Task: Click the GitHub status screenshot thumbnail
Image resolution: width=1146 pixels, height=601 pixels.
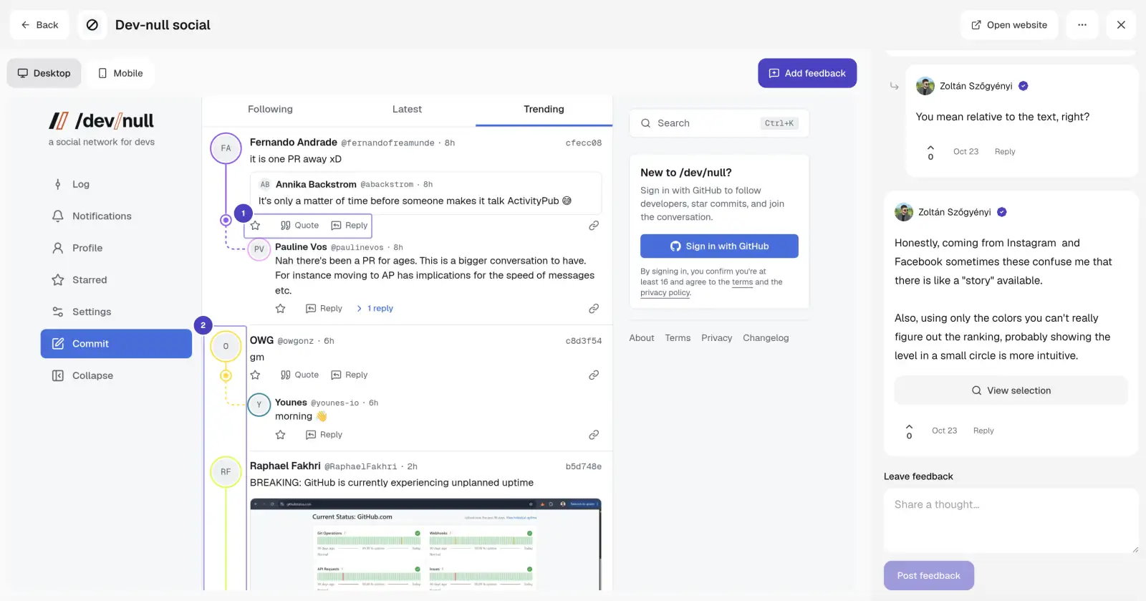Action: click(x=425, y=544)
